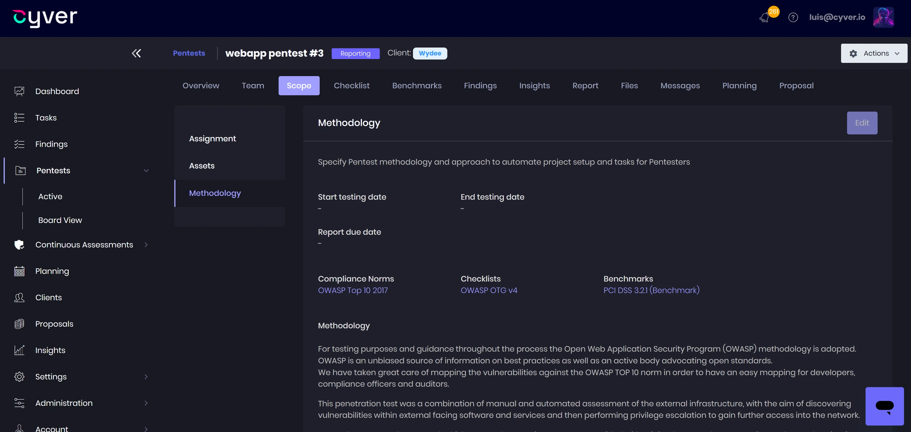This screenshot has height=432, width=911.
Task: Click the help question mark icon
Action: [793, 17]
